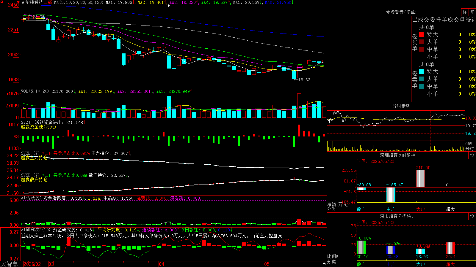Jump to month 04 on the date axis
The image size is (476, 267).
point(162,264)
